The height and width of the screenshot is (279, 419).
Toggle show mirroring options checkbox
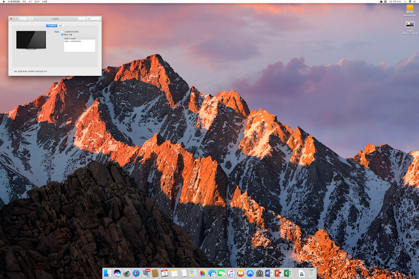(x=12, y=71)
